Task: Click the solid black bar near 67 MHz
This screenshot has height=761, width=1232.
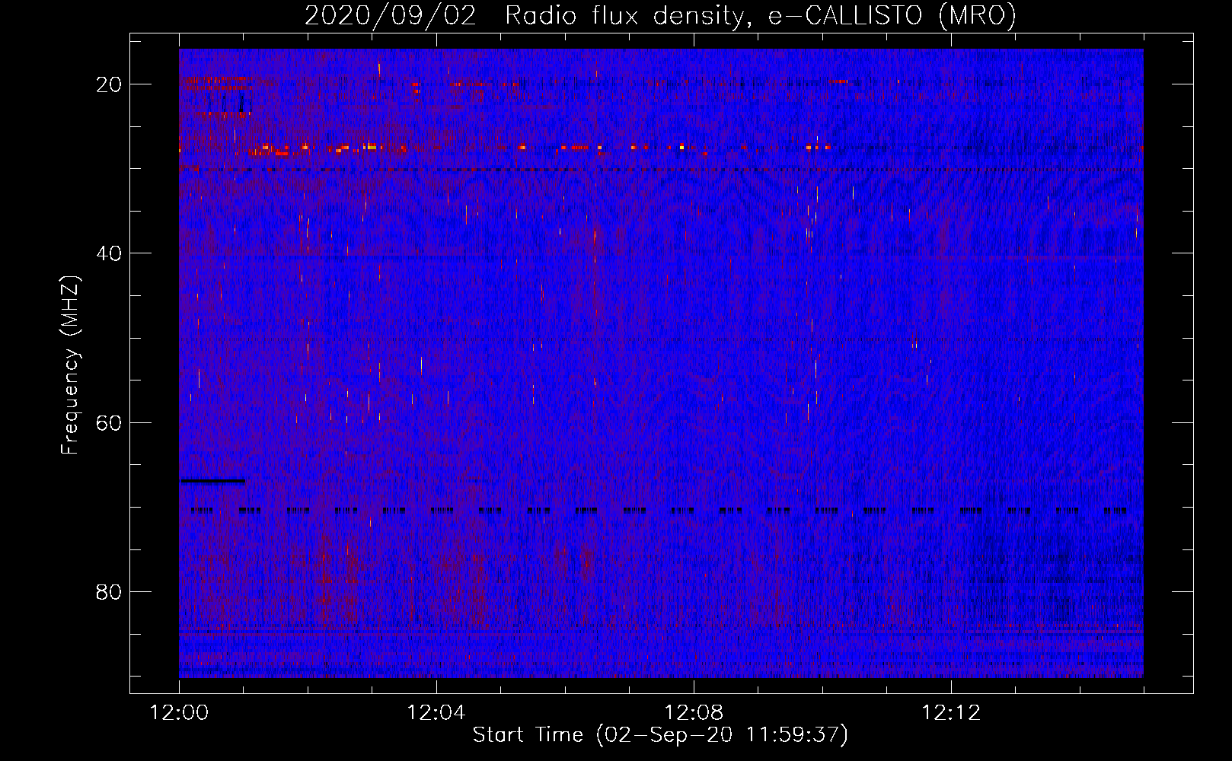Action: coord(213,481)
